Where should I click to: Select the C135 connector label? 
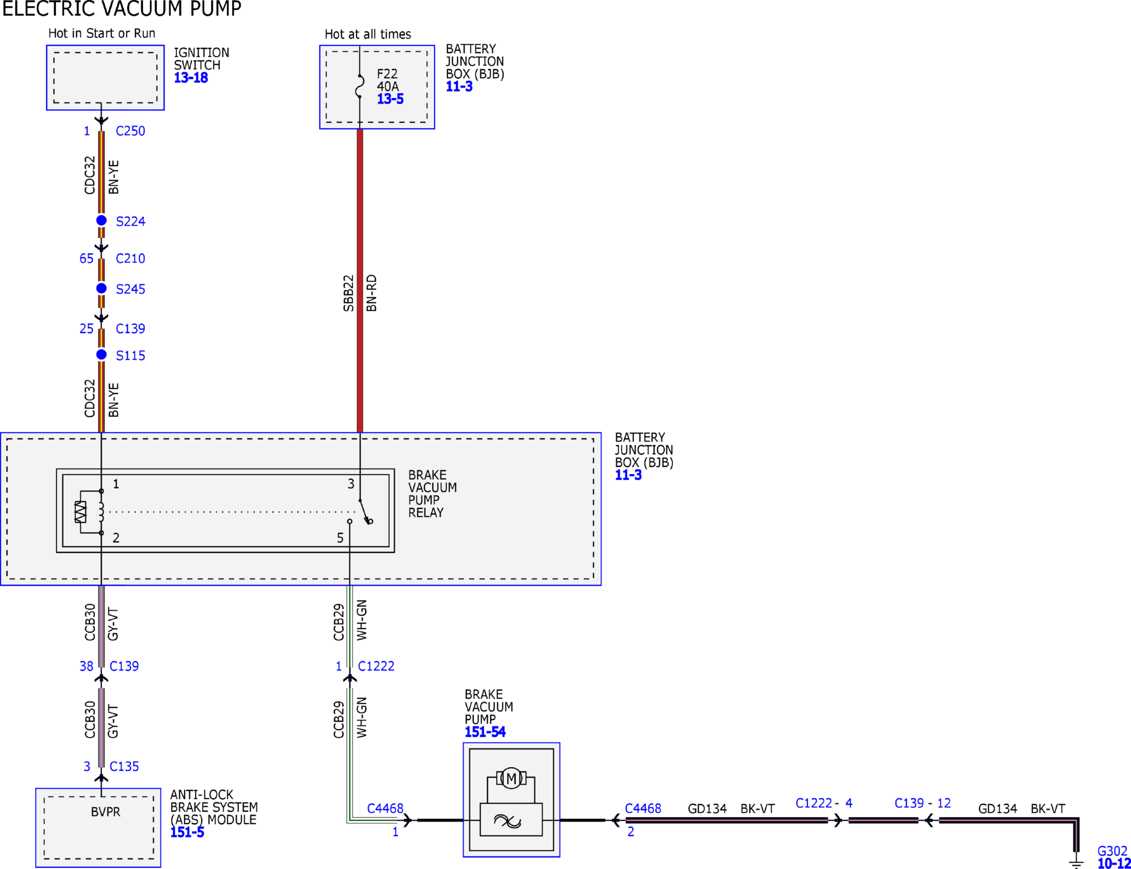[124, 766]
